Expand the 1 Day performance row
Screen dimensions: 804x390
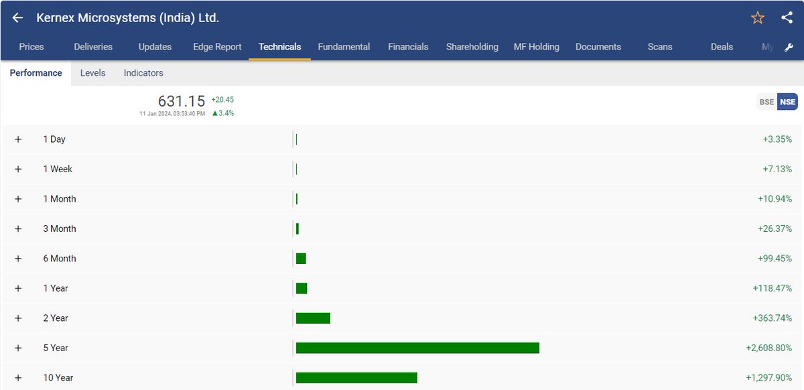(x=18, y=139)
